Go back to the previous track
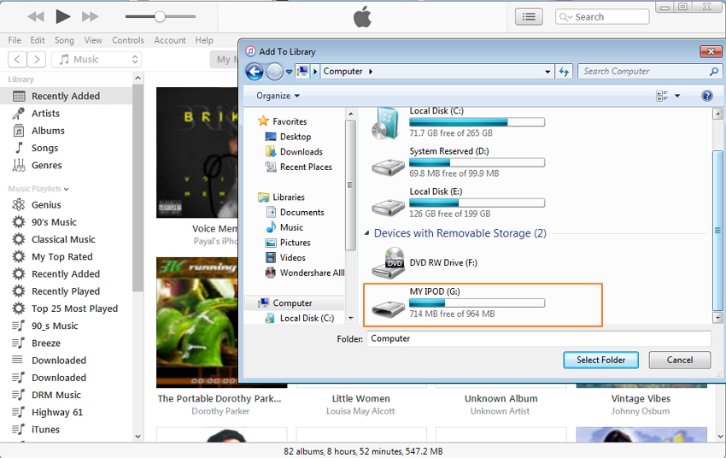 point(35,16)
